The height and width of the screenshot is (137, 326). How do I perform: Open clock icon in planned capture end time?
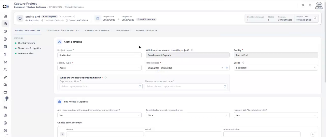[x=225, y=86]
